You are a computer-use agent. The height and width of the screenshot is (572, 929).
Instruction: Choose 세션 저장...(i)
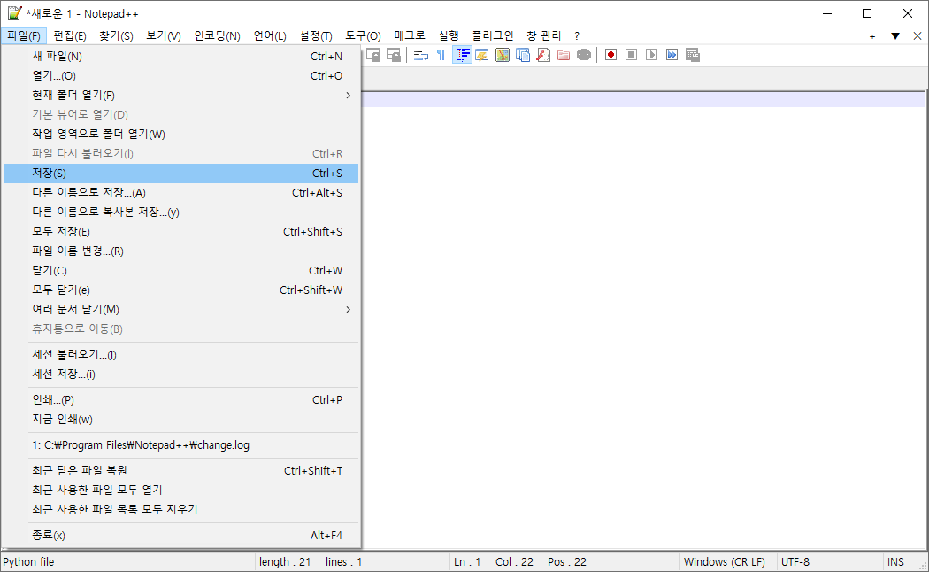[180, 374]
